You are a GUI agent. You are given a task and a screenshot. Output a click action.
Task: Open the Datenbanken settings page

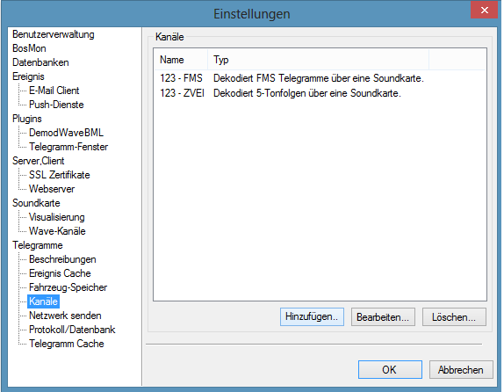(40, 62)
